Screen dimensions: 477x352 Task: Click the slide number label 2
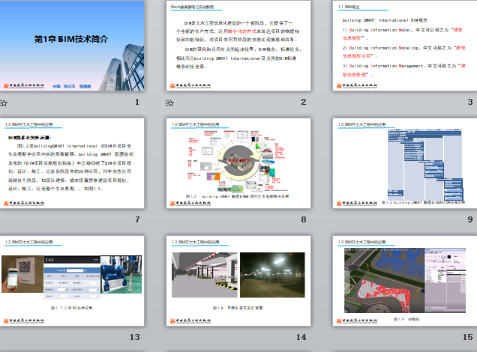point(304,102)
